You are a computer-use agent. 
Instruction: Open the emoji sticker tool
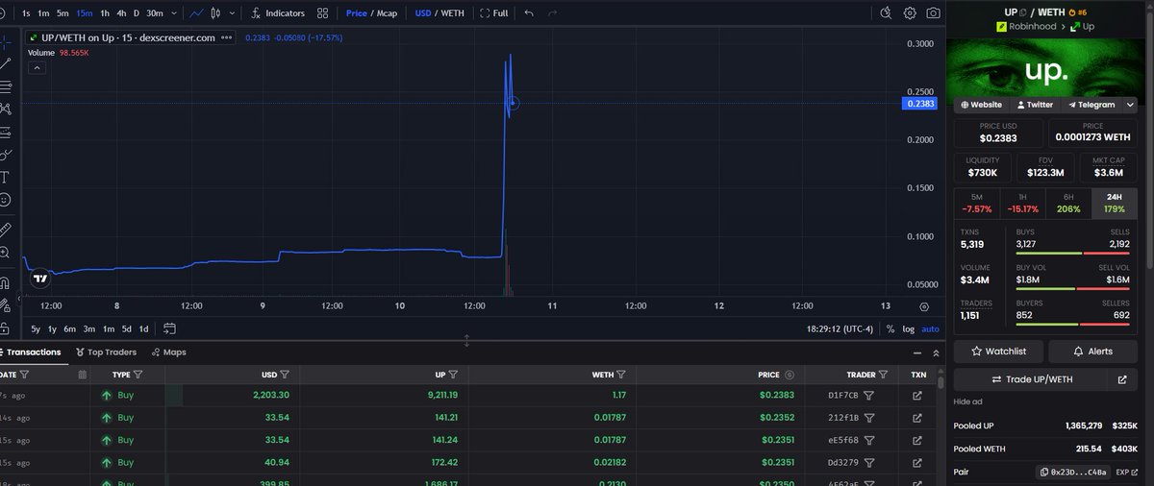coord(5,200)
